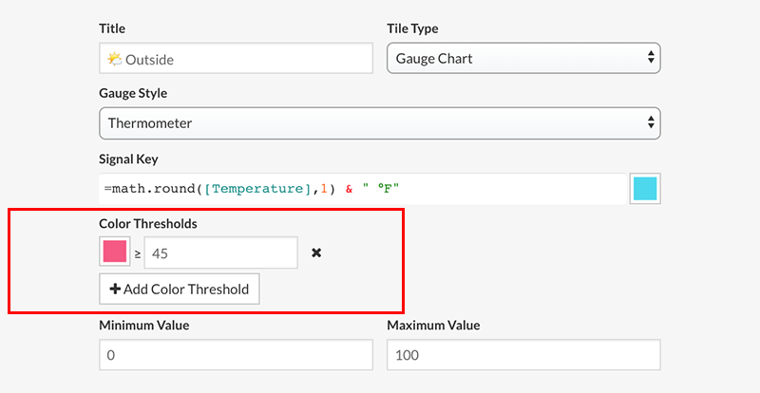Screen dimensions: 760x393
Task: Focus the Maximum Value input showing 100
Action: tap(522, 354)
